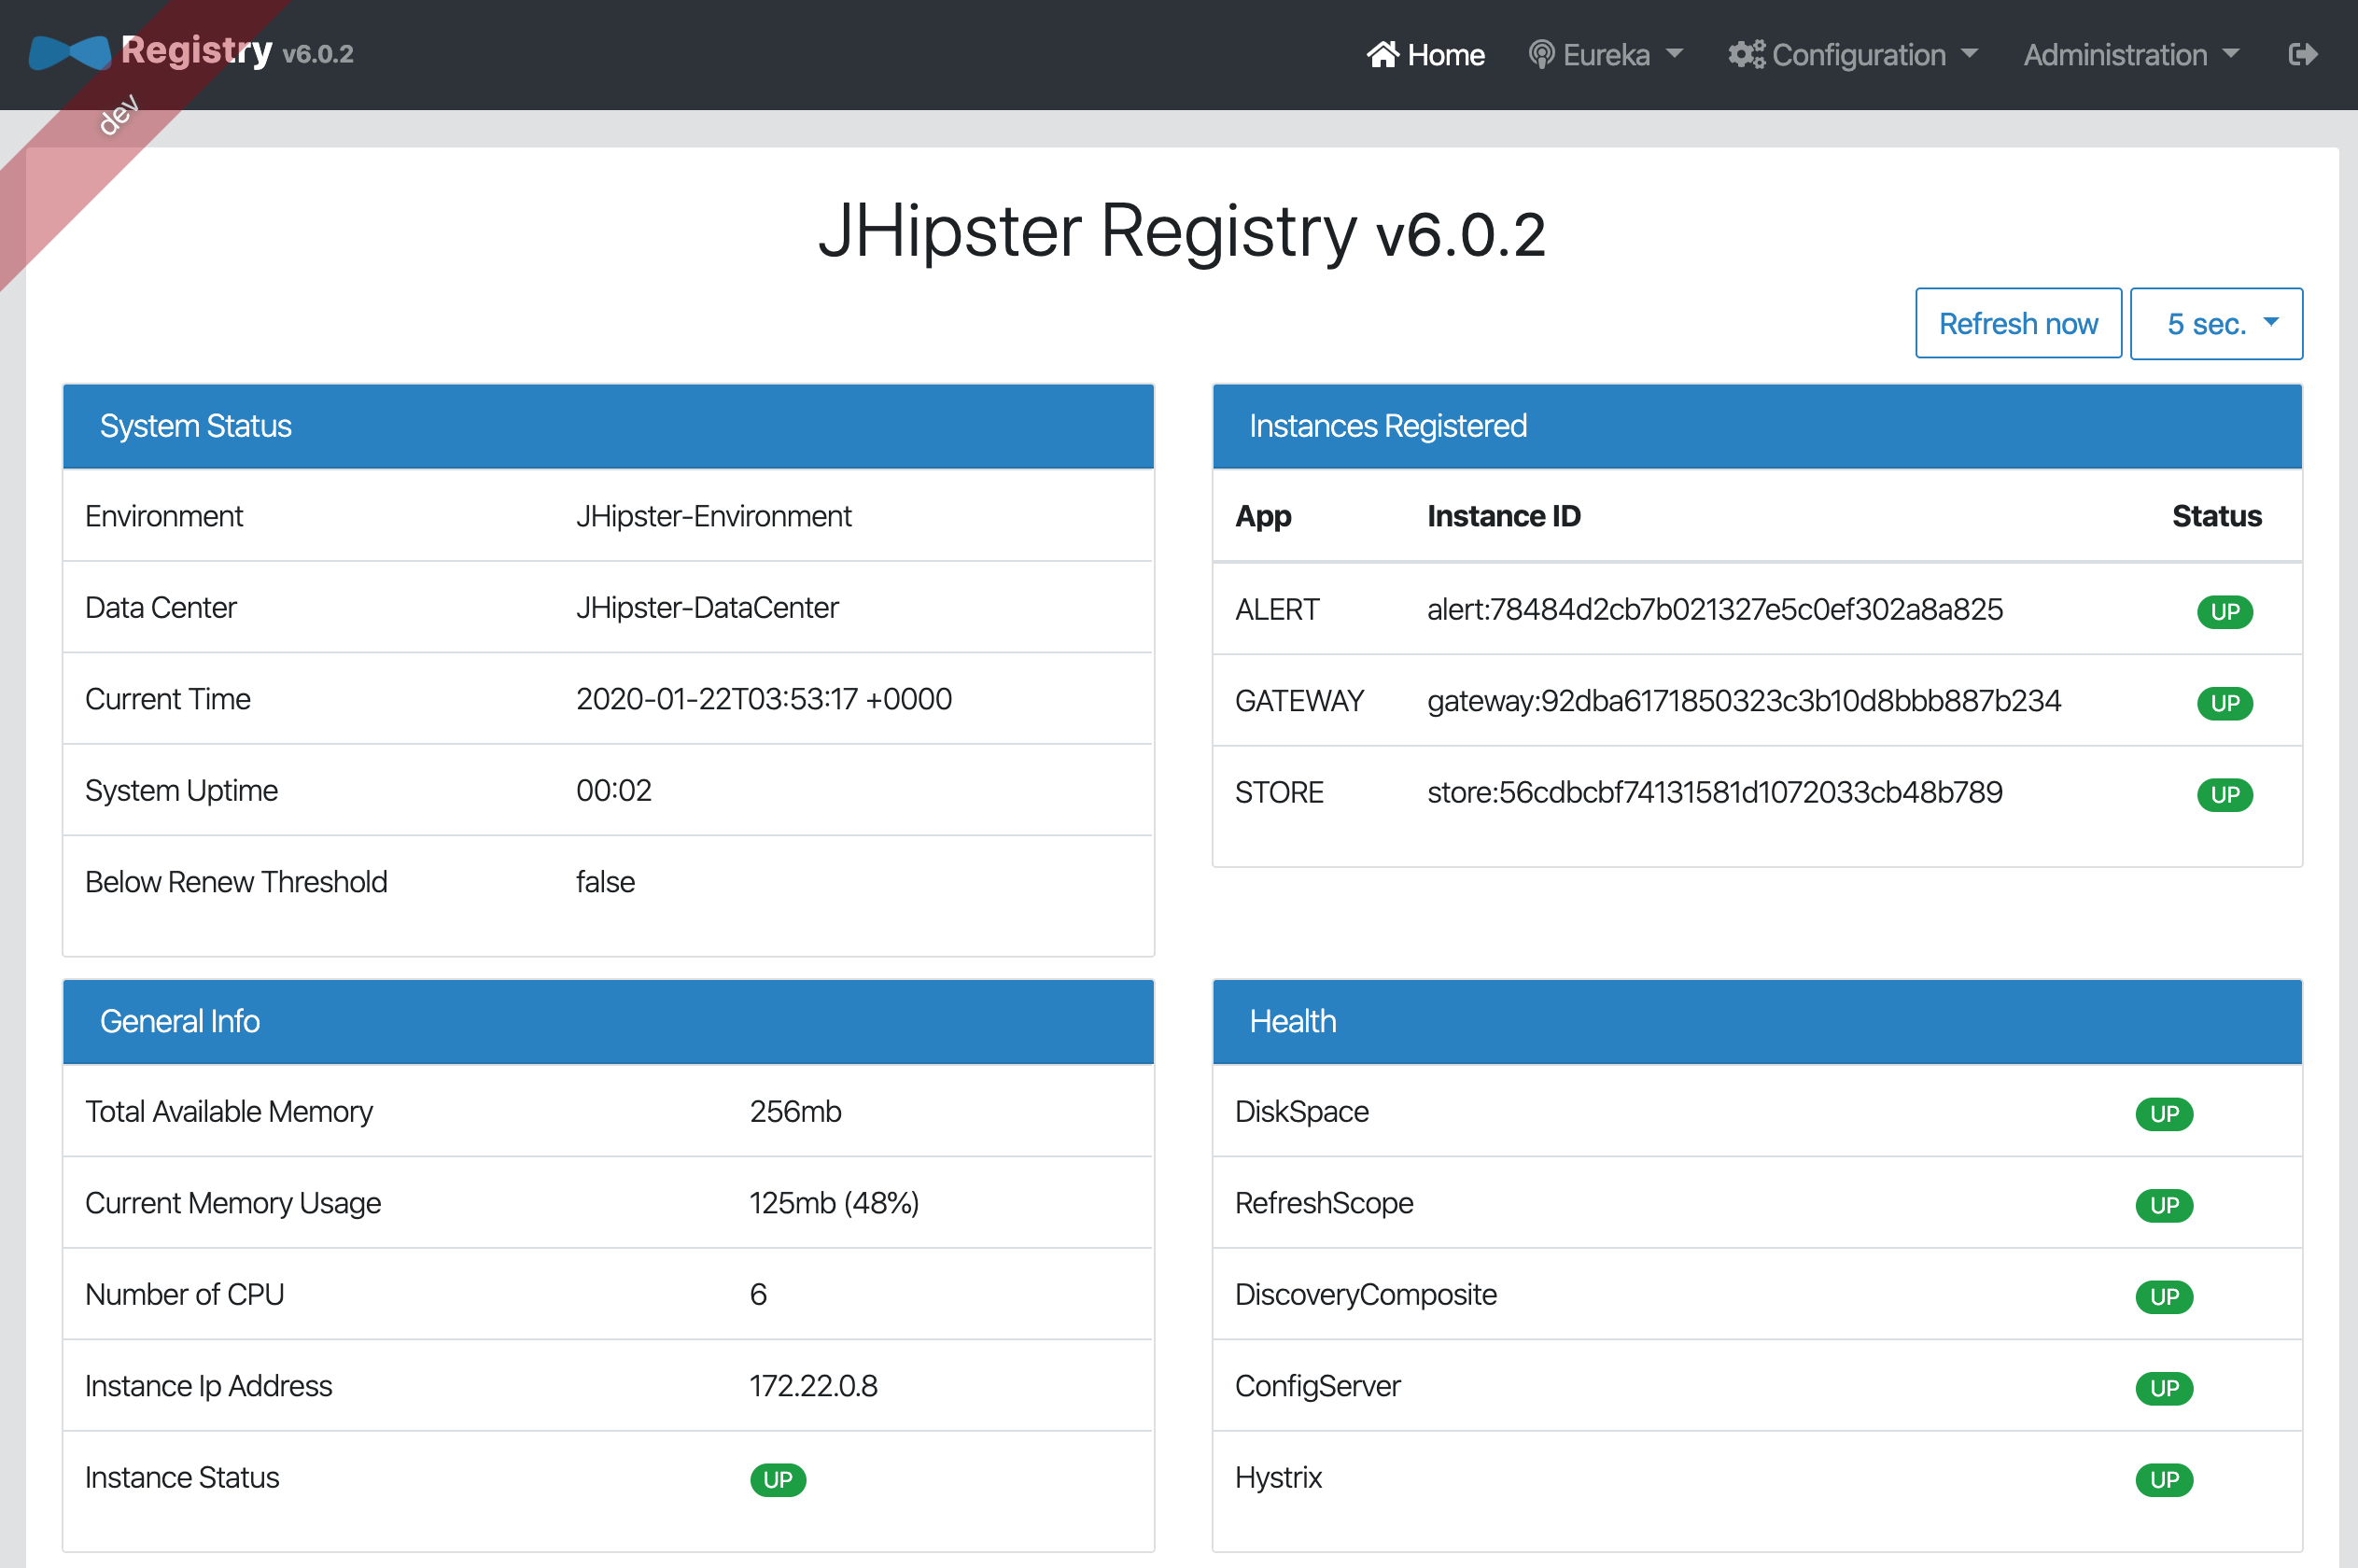This screenshot has height=1568, width=2358.
Task: Click the sign-out icon in navbar
Action: point(2302,54)
